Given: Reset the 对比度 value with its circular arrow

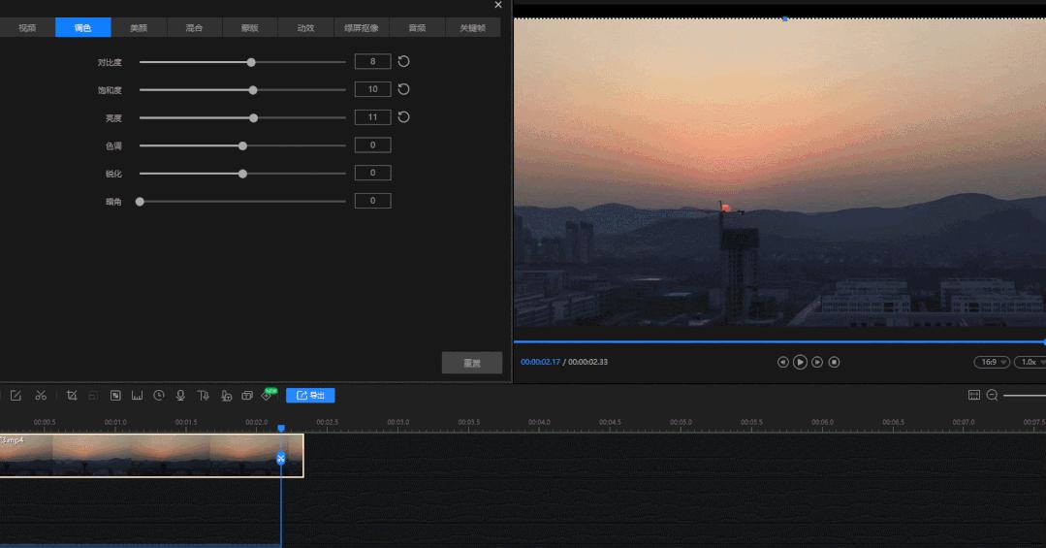Looking at the screenshot, I should [404, 61].
